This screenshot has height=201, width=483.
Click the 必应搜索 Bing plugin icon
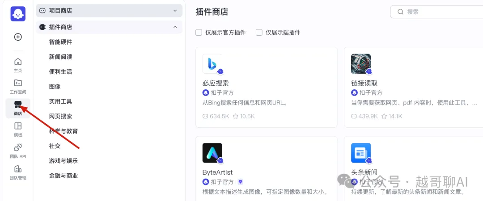(212, 64)
